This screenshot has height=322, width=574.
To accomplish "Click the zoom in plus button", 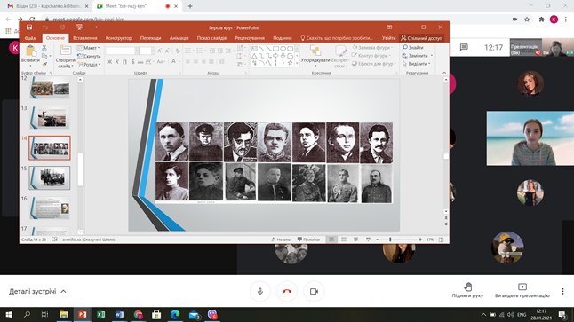I will pyautogui.click(x=420, y=240).
